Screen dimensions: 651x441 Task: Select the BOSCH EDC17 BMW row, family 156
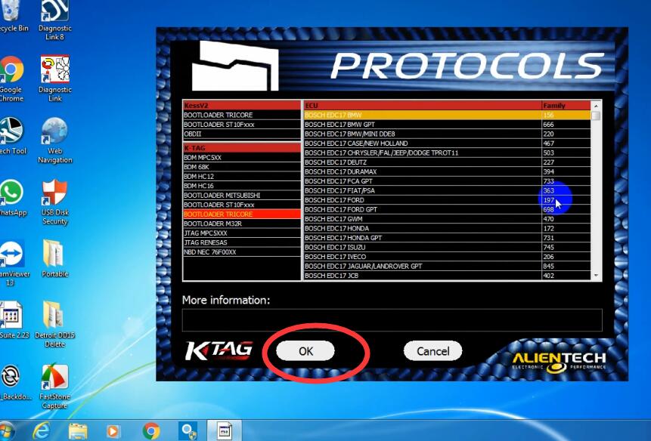pyautogui.click(x=447, y=115)
